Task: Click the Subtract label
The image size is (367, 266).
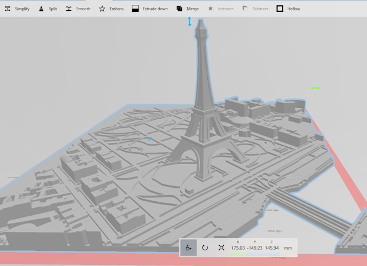Action: [260, 9]
